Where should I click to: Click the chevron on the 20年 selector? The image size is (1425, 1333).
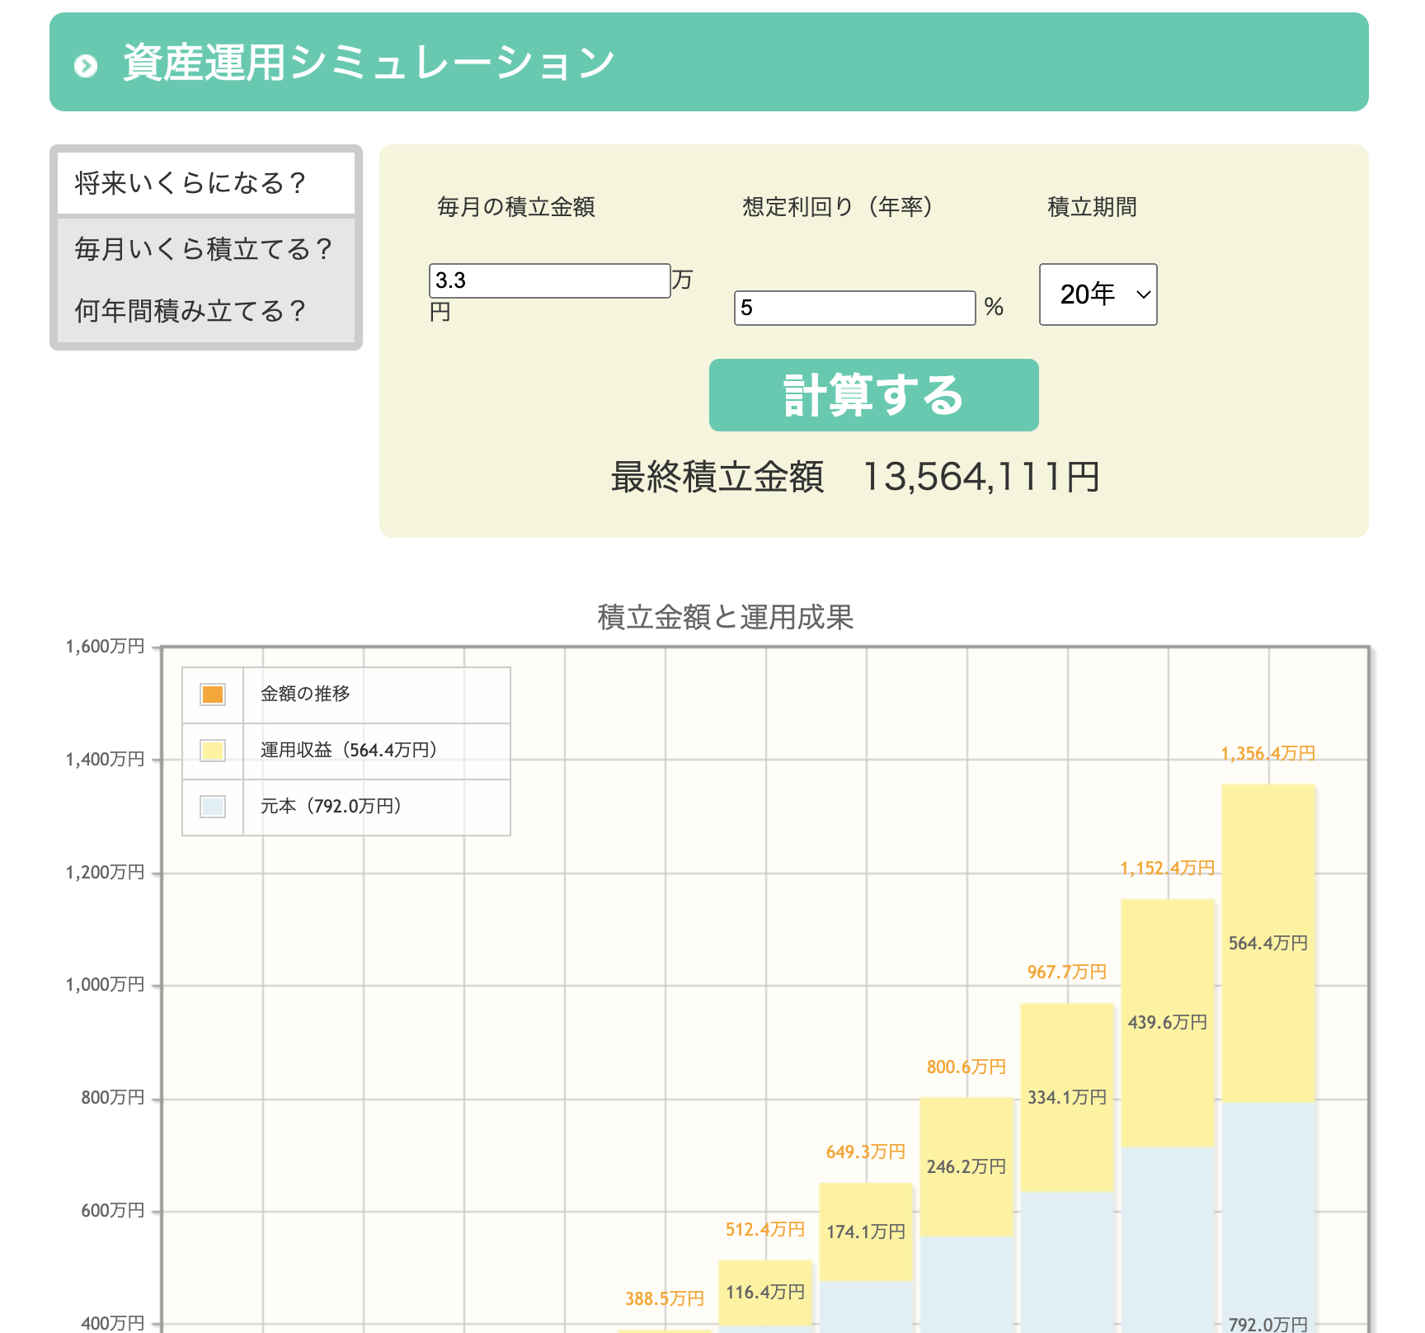[1142, 294]
